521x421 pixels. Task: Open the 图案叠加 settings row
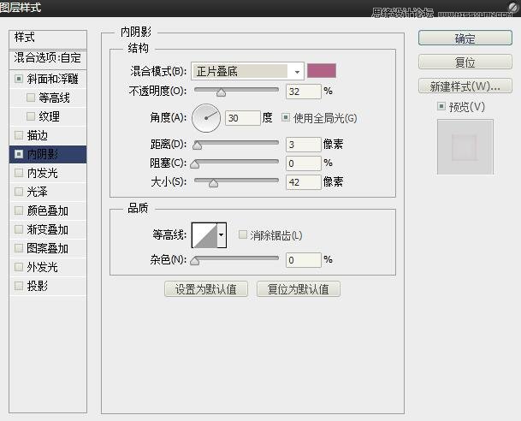[48, 248]
